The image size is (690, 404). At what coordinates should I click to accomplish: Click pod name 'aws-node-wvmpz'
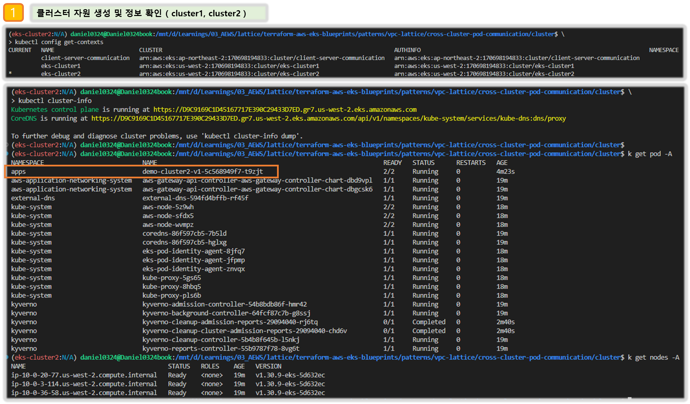coord(168,225)
